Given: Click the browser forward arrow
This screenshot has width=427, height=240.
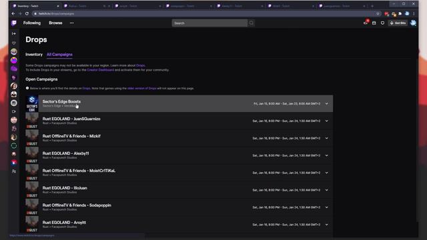Looking at the screenshot, I should [x=20, y=13].
